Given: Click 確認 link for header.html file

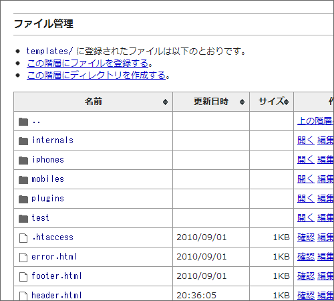Looking at the screenshot, I should tap(306, 296).
